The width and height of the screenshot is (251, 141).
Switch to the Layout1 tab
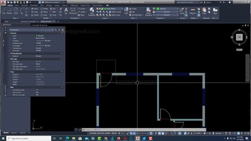point(14,133)
